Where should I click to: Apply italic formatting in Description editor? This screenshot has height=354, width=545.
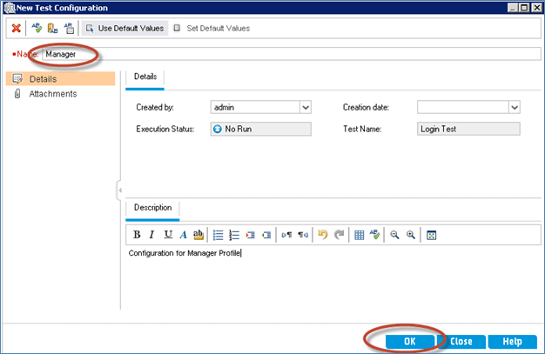click(x=152, y=235)
